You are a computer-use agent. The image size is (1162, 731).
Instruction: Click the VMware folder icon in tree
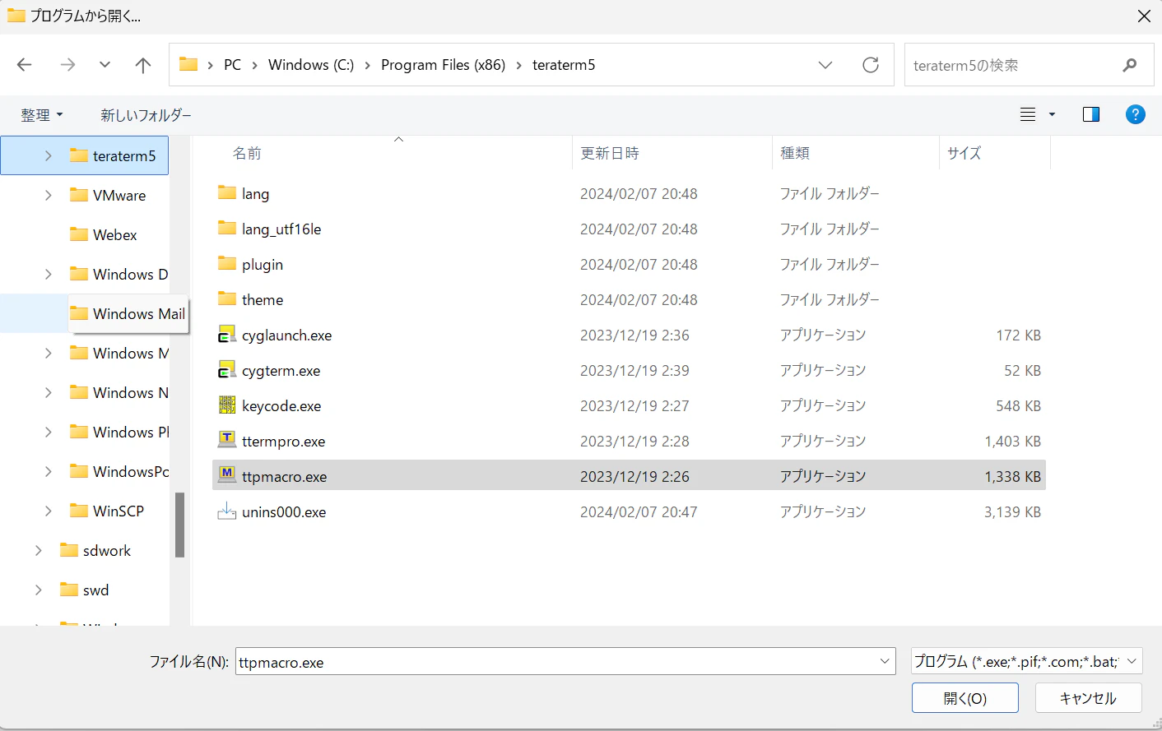click(x=79, y=195)
